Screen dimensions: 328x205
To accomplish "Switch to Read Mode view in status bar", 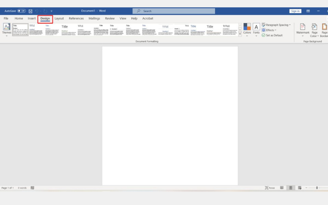I will (x=282, y=188).
